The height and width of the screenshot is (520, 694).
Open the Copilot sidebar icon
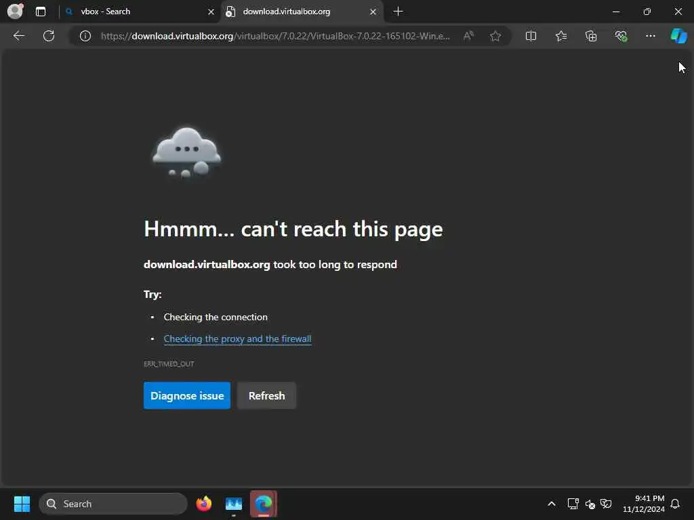tap(678, 36)
